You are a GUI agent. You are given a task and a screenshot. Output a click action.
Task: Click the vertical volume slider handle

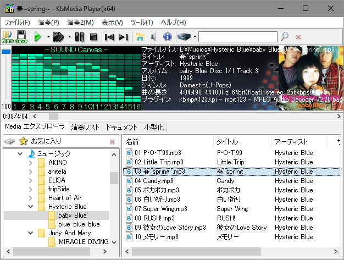(6, 52)
